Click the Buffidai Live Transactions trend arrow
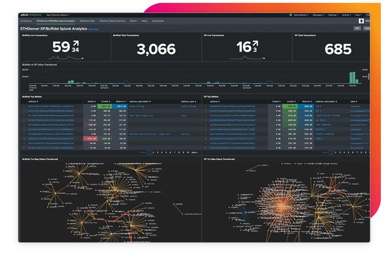The image size is (388, 255). pyautogui.click(x=76, y=44)
